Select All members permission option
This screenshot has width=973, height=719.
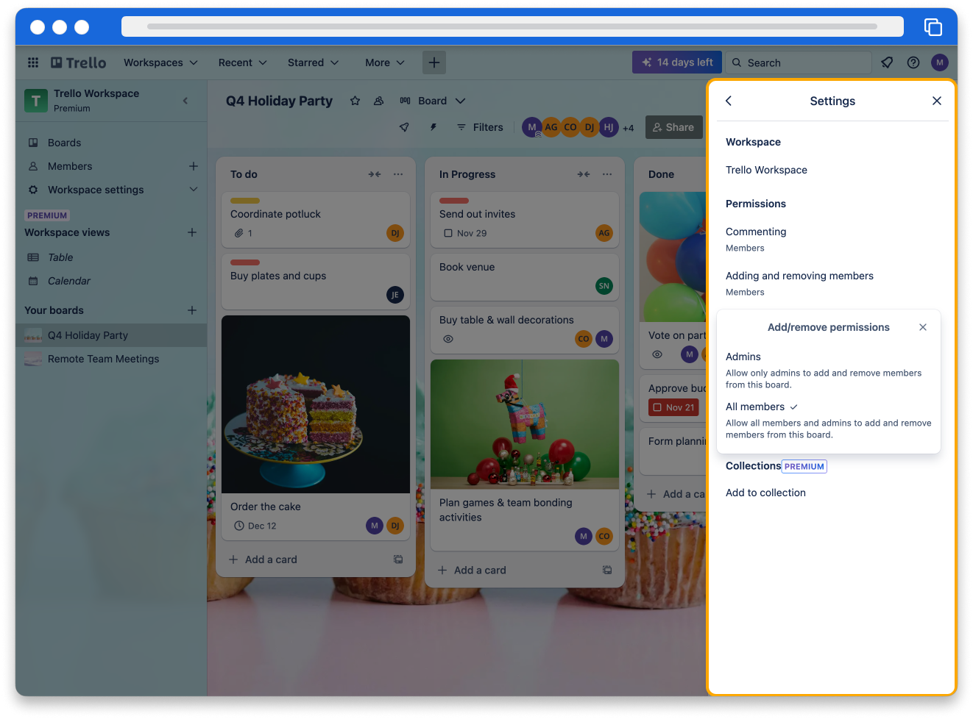point(829,420)
